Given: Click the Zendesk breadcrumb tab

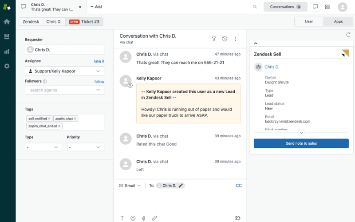Looking at the screenshot, I should [x=31, y=22].
